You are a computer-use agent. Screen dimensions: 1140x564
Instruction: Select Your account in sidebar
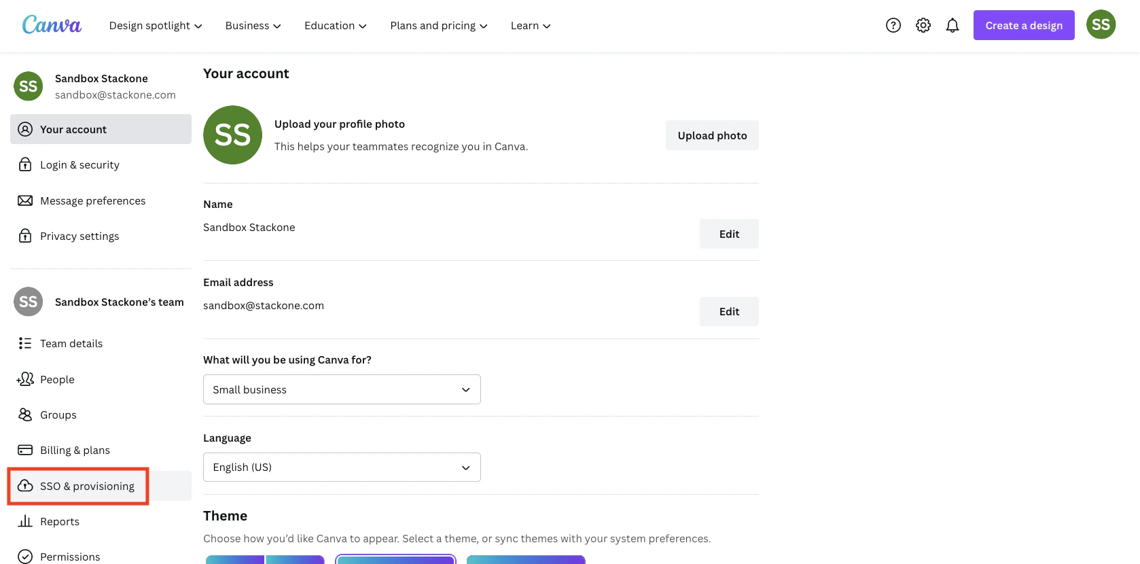101,129
